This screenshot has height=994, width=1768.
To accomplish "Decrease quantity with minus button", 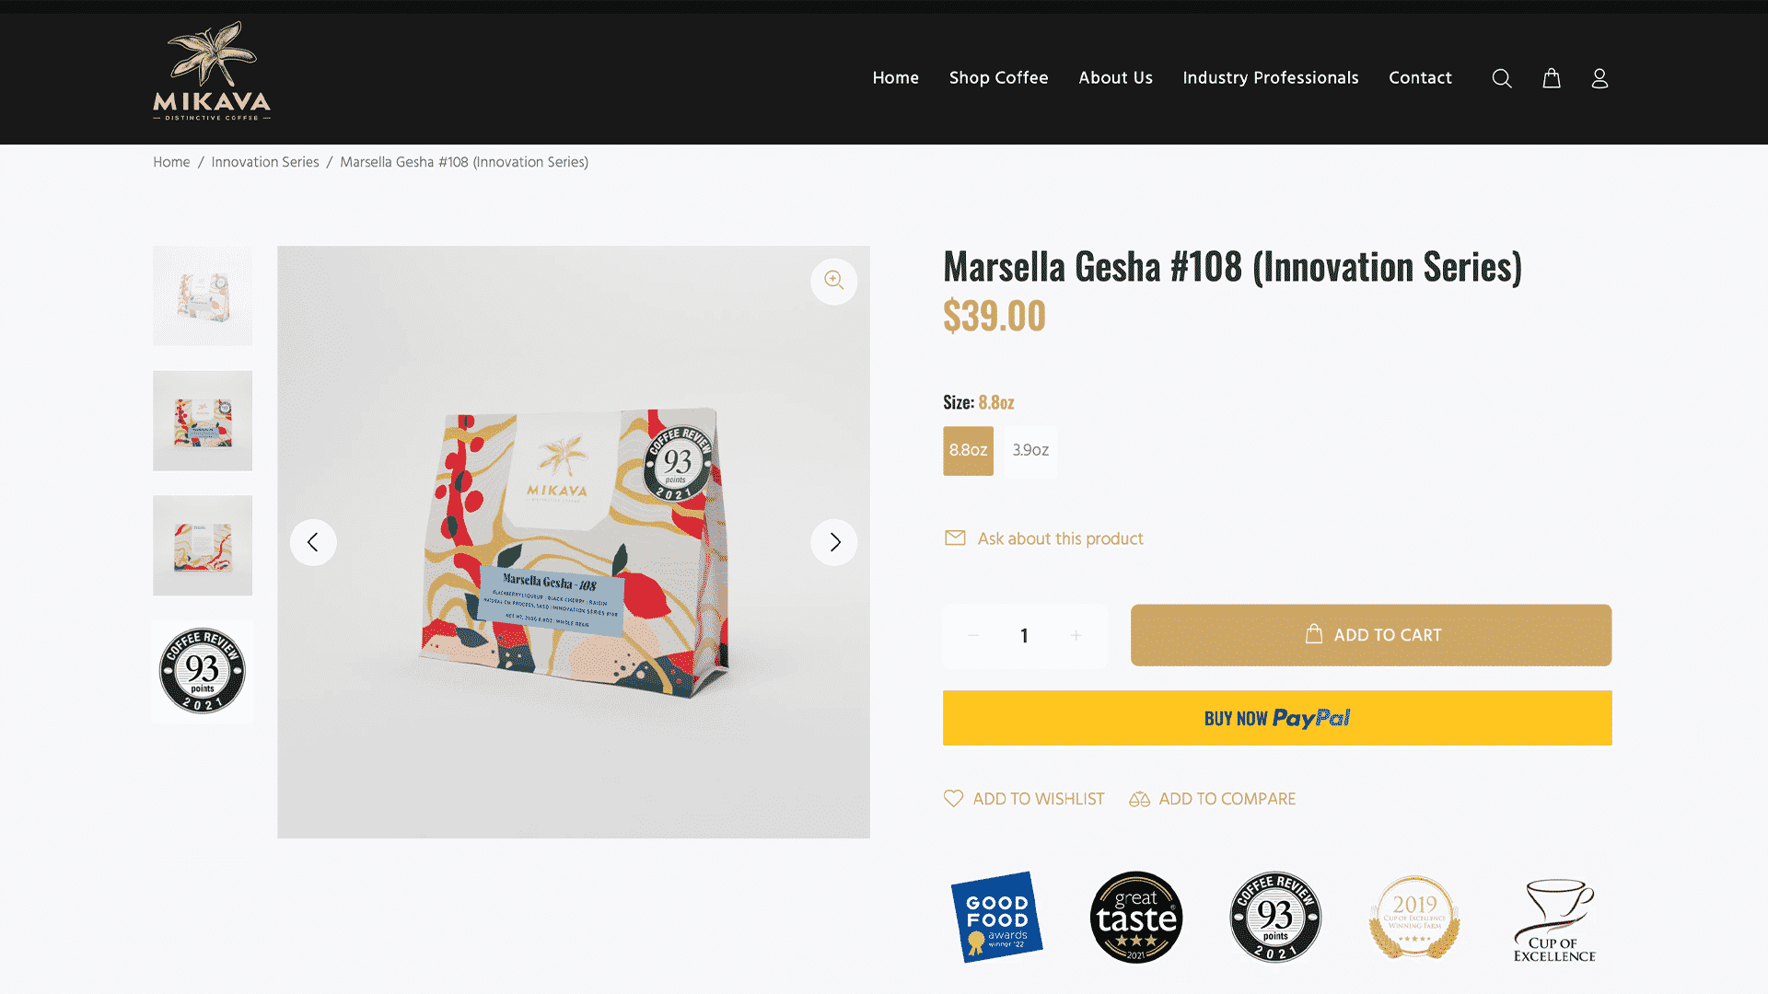I will (x=973, y=635).
